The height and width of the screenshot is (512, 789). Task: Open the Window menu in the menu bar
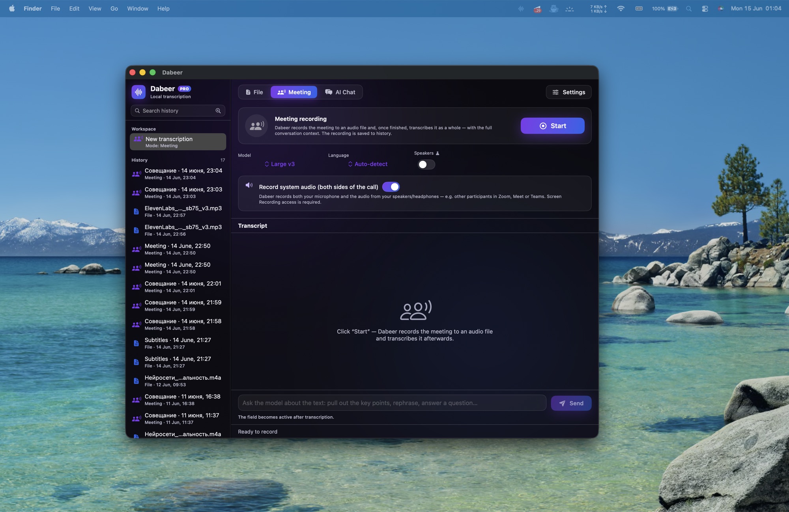(x=138, y=8)
